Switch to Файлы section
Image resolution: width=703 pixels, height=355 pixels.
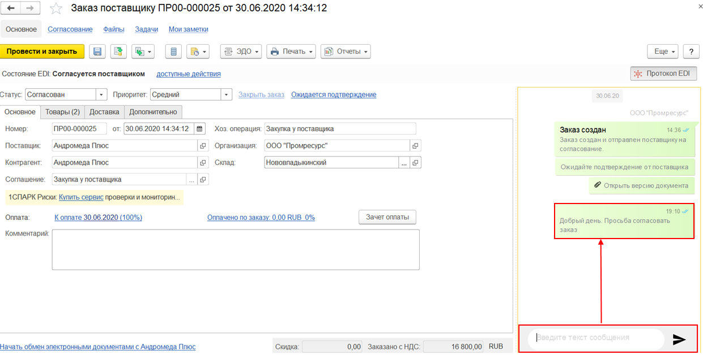point(114,29)
